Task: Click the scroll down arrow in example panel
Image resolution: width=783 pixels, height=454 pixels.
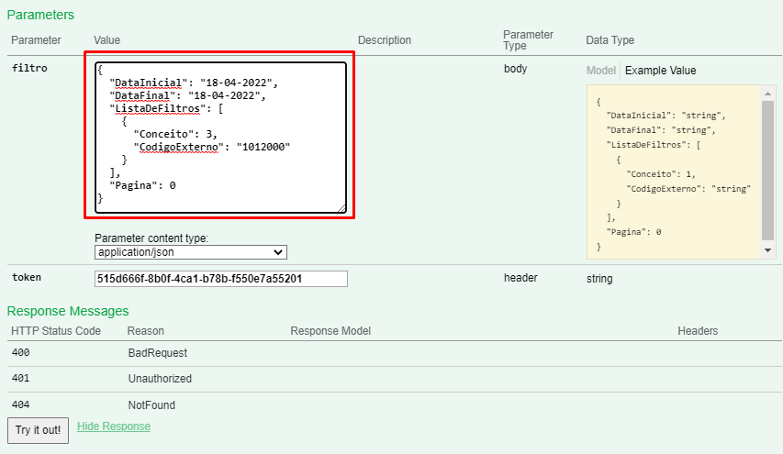Action: pyautogui.click(x=768, y=250)
